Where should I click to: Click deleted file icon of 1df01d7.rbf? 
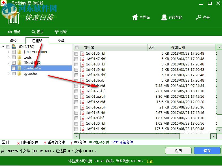[x=82, y=59]
